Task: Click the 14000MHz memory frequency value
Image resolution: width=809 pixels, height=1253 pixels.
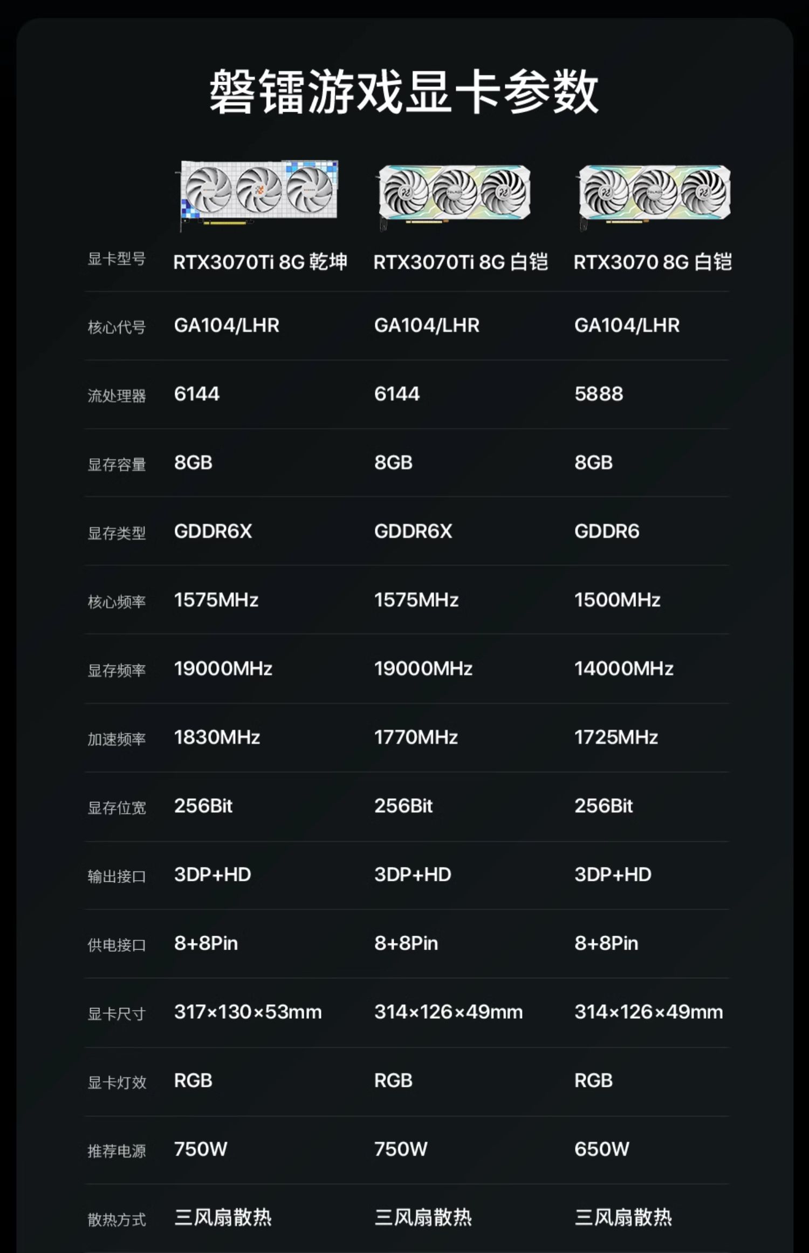Action: (x=624, y=669)
